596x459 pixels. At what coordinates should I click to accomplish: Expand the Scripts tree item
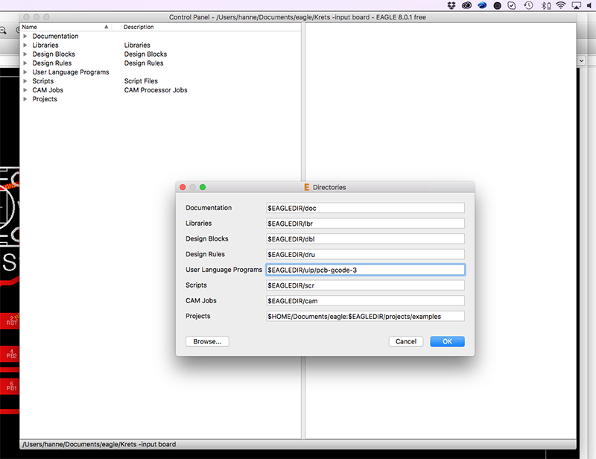pos(25,81)
